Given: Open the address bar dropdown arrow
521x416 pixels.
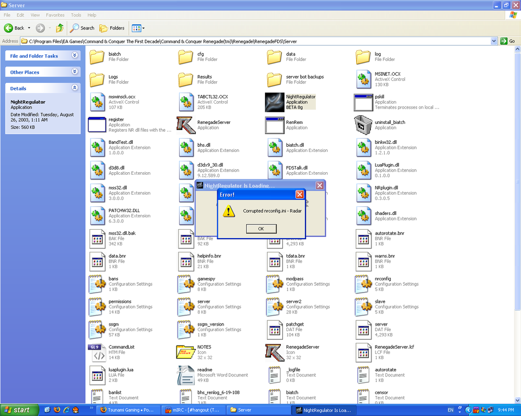Looking at the screenshot, I should pos(494,41).
